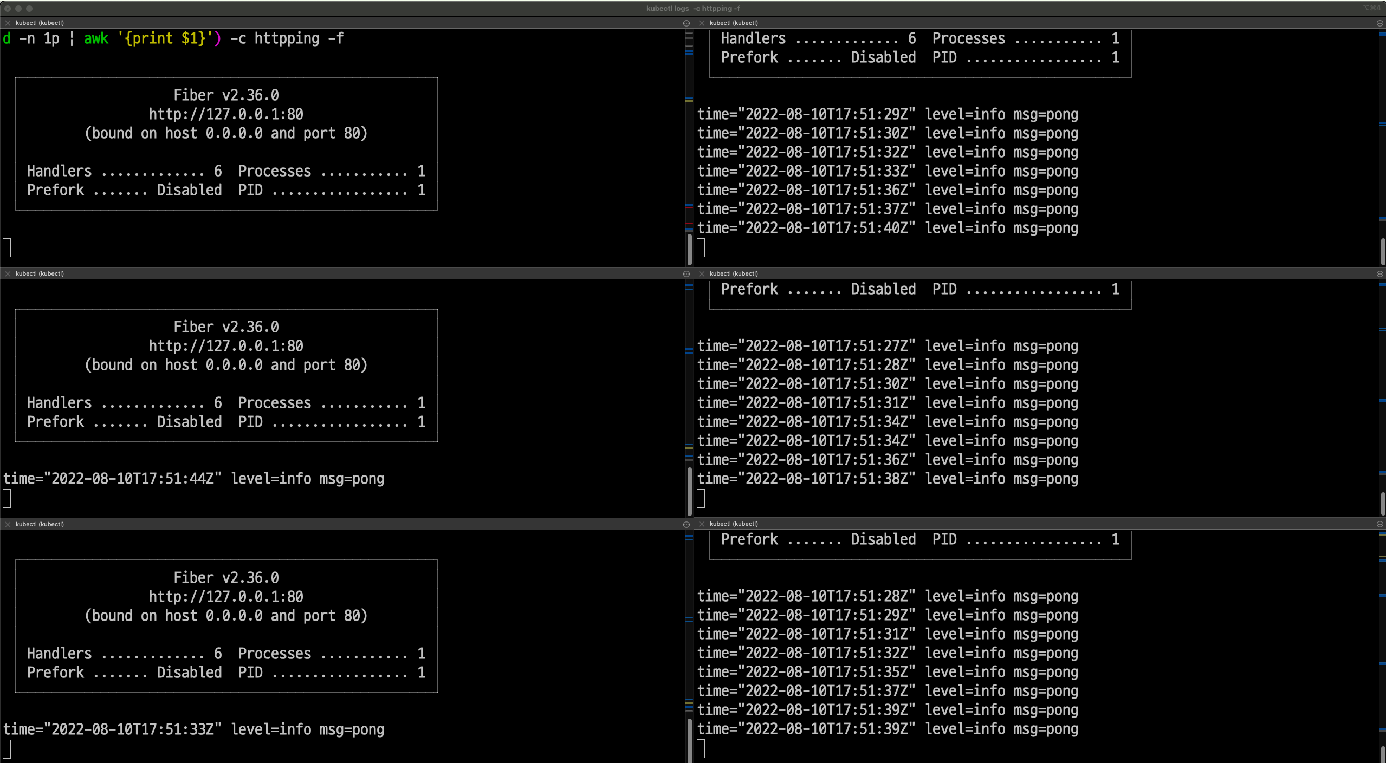Close the top-right kubectl pane
Viewport: 1386px width, 763px height.
(x=702, y=23)
